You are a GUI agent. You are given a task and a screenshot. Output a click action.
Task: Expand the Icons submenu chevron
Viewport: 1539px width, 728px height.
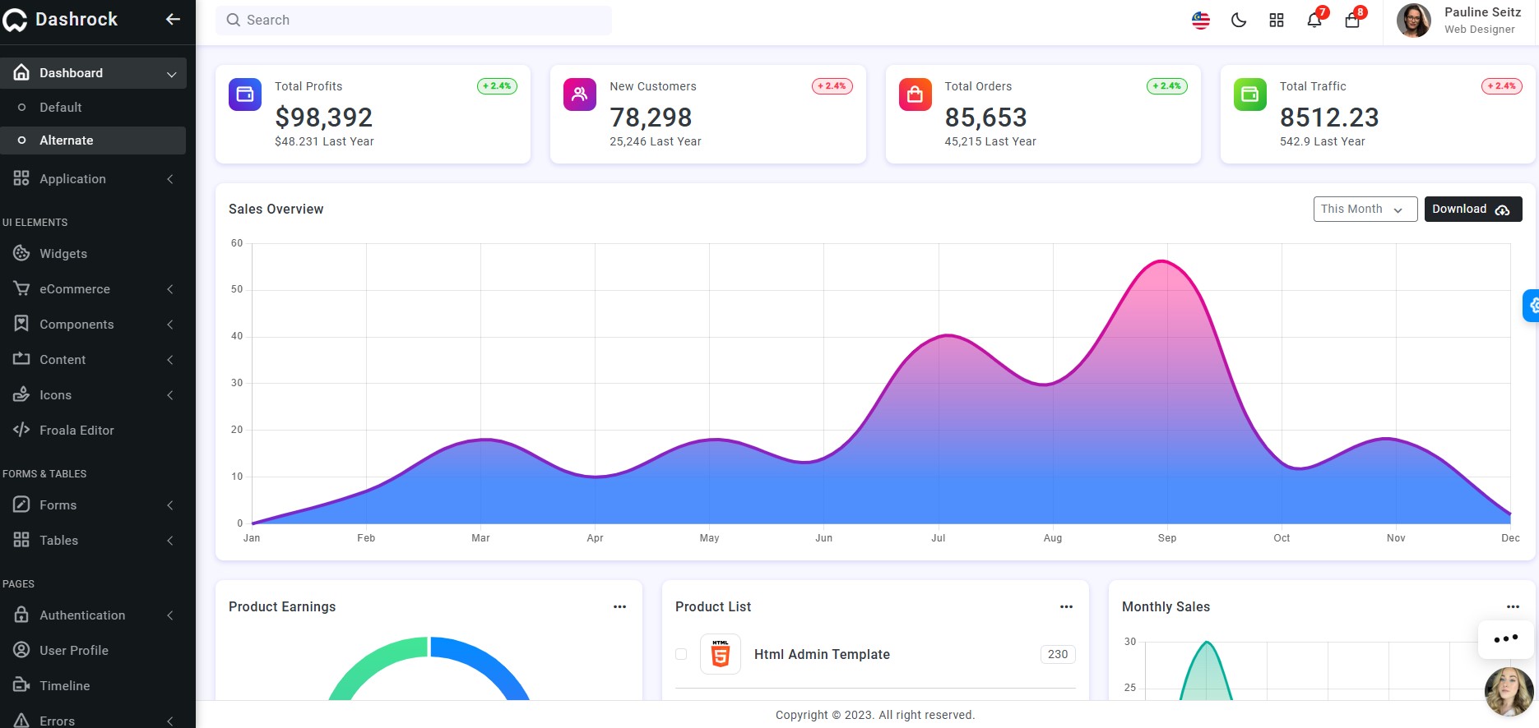tap(170, 395)
